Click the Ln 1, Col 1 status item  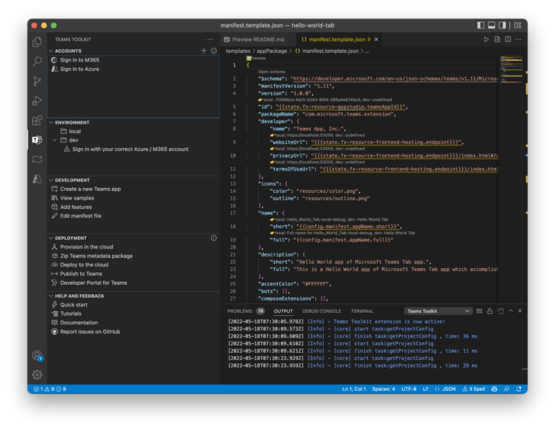pyautogui.click(x=353, y=389)
